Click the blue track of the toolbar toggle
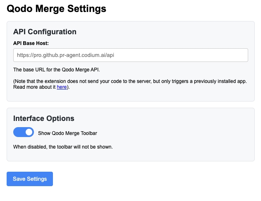The height and width of the screenshot is (201, 261). pos(19,132)
